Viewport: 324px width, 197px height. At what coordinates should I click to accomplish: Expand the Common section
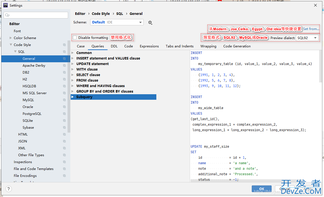pos(73,53)
